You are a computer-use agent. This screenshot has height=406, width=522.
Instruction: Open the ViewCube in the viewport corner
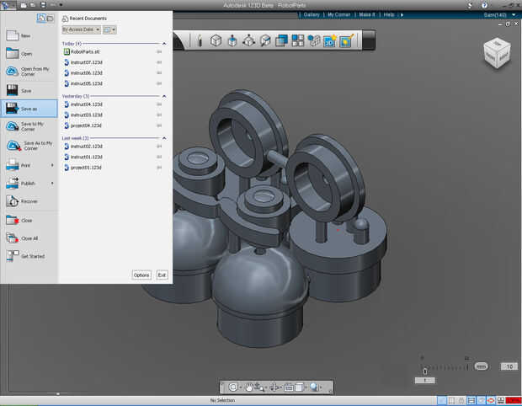(x=496, y=52)
